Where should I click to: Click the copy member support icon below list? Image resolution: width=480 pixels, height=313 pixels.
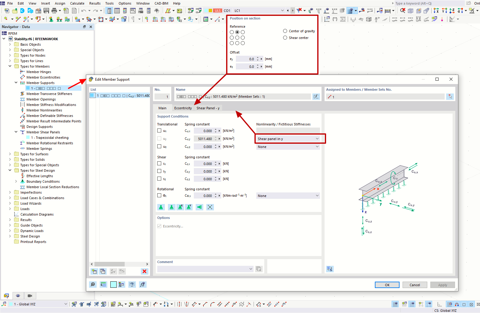pos(103,271)
